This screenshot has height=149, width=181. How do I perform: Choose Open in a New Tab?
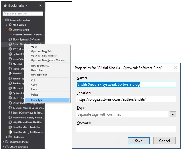coord(41,51)
